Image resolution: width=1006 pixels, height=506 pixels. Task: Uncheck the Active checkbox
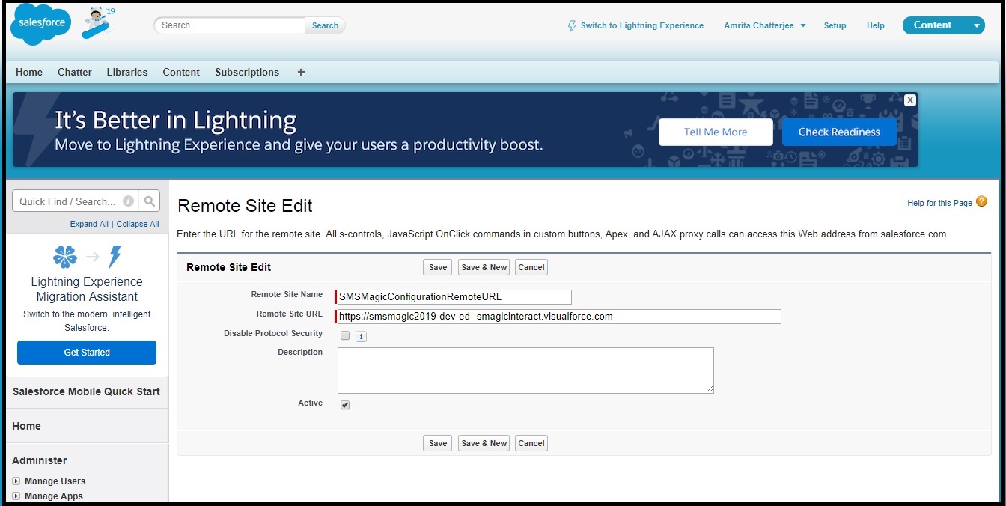345,405
